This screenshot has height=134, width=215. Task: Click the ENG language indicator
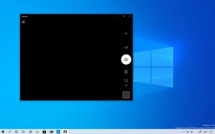tap(205, 132)
